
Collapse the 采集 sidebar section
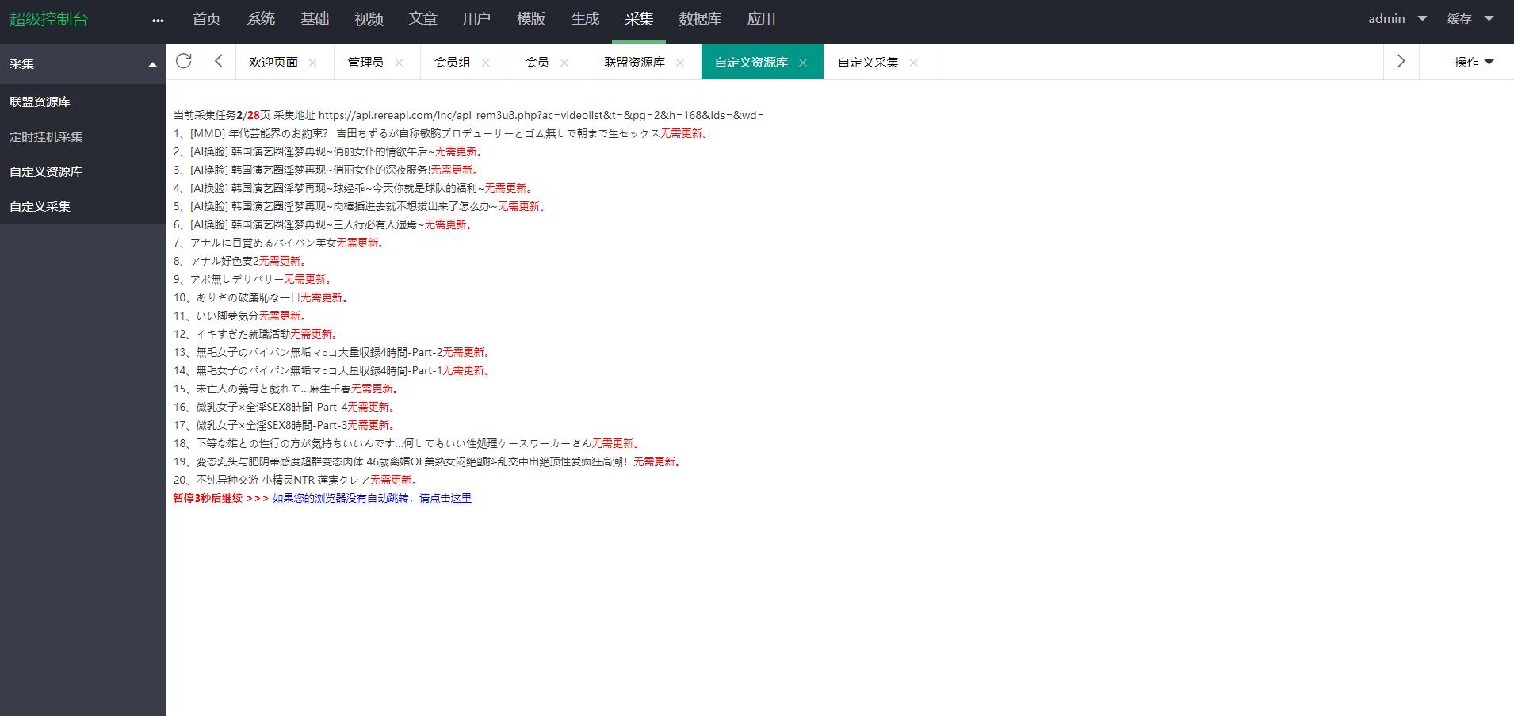coord(152,64)
